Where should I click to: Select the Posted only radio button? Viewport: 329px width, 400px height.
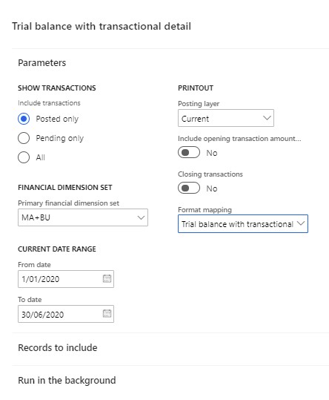[24, 119]
